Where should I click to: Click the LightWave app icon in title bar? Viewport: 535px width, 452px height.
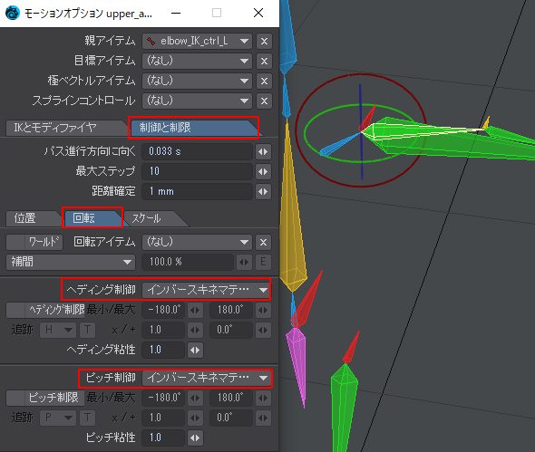coord(13,14)
